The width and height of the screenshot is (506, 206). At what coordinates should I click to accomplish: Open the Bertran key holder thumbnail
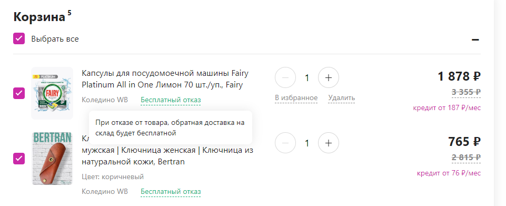(52, 159)
